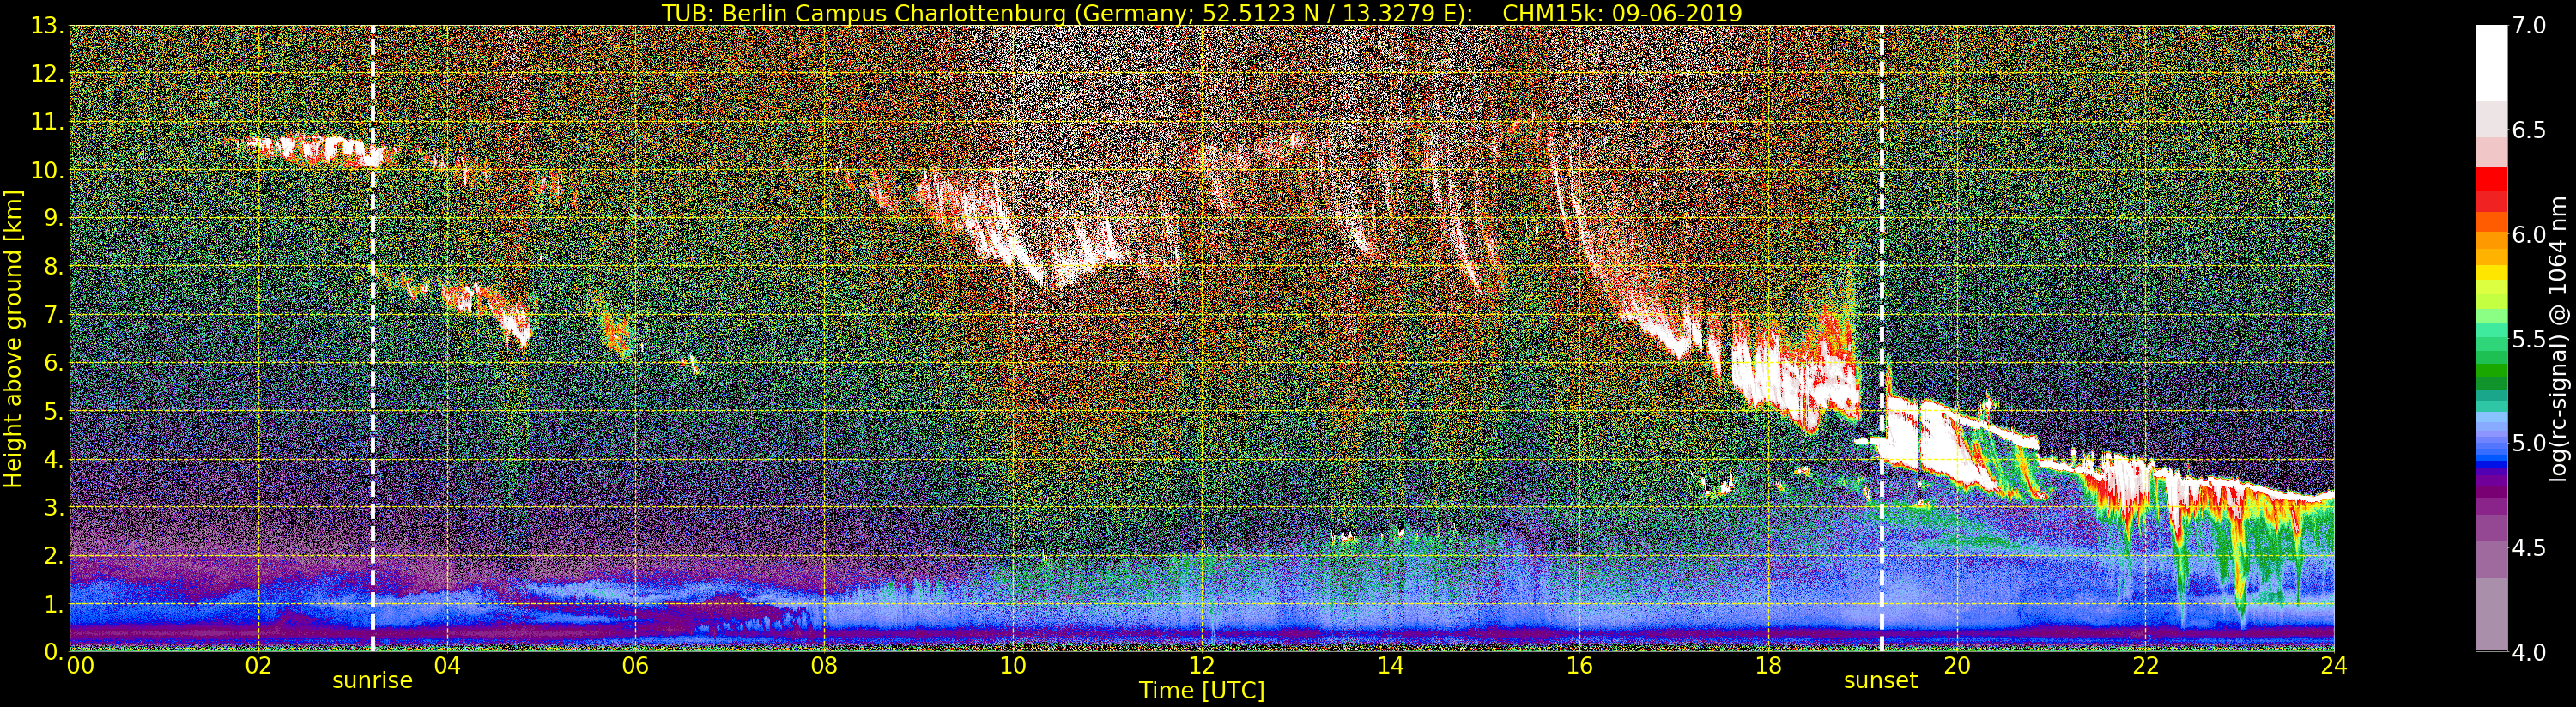Screen dimensions: 2576x707
Task: Click the '7.0' value on the colorbar scale
Action: [x=2530, y=26]
